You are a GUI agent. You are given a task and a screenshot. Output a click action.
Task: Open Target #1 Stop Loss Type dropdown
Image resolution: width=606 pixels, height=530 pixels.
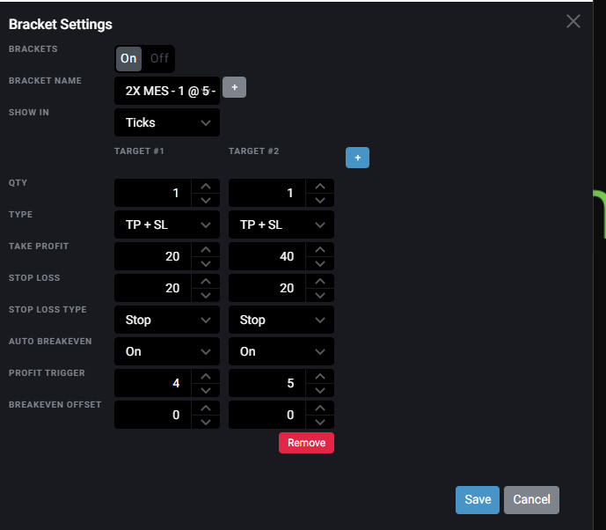167,320
